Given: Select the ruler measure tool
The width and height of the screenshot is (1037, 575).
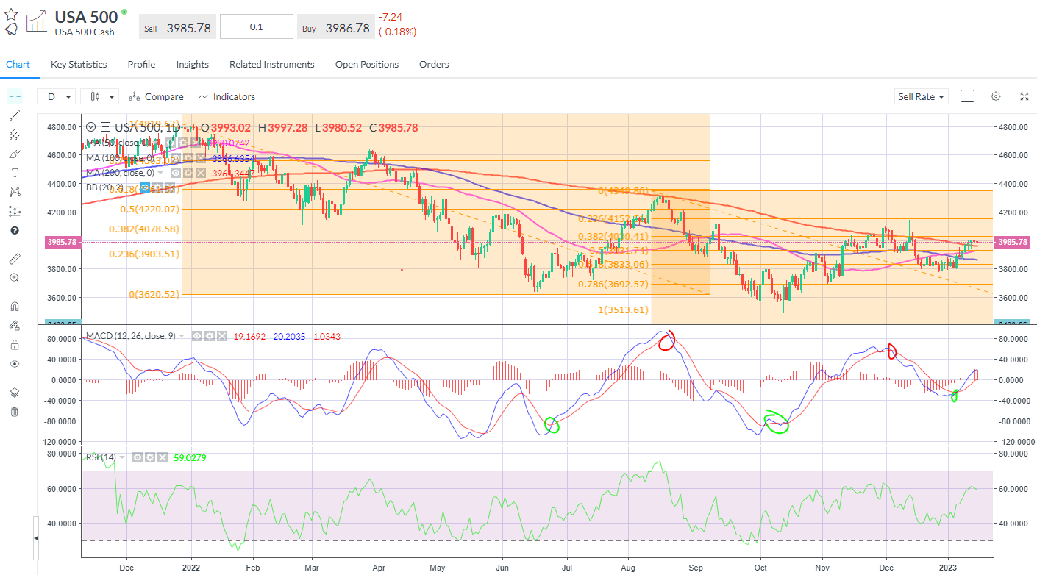Looking at the screenshot, I should point(15,259).
